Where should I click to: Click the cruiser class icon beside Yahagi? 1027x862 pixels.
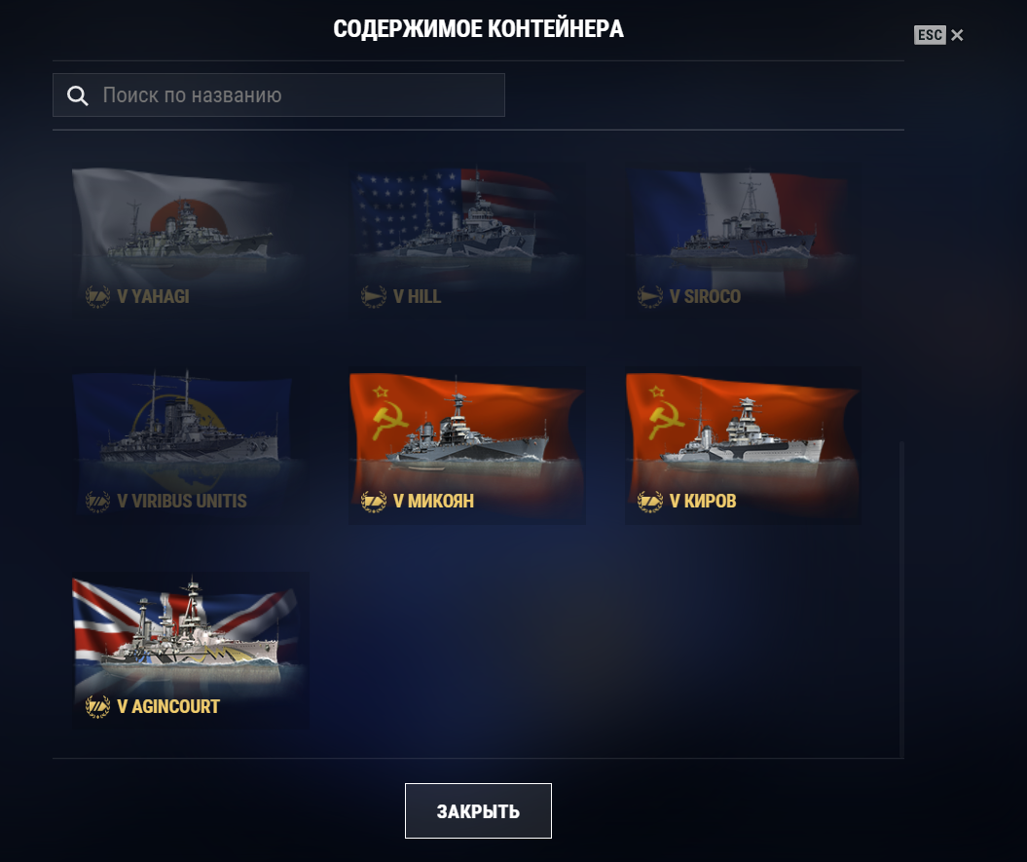pos(97,297)
